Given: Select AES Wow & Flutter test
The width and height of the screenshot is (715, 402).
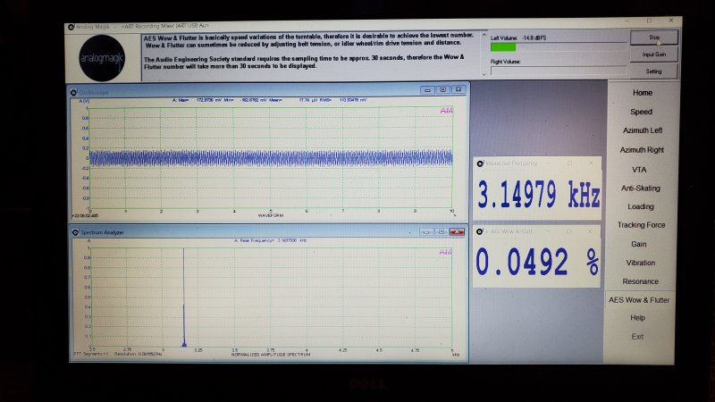Looking at the screenshot, I should [639, 300].
